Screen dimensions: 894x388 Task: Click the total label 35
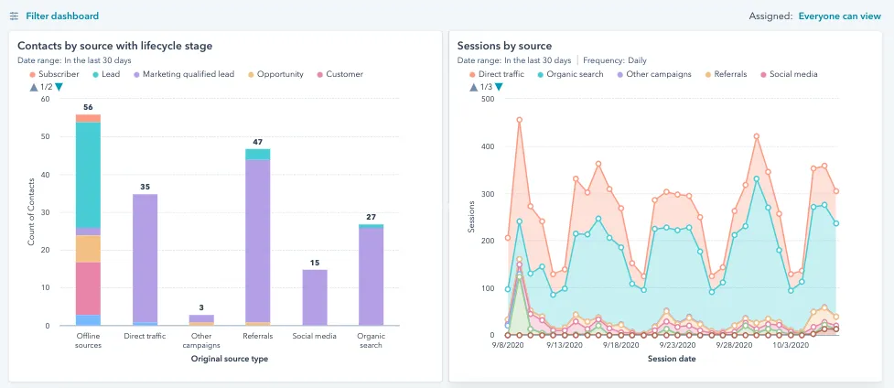[x=145, y=187]
